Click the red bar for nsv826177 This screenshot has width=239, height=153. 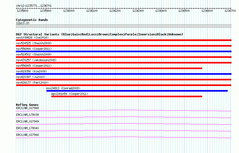click(124, 85)
